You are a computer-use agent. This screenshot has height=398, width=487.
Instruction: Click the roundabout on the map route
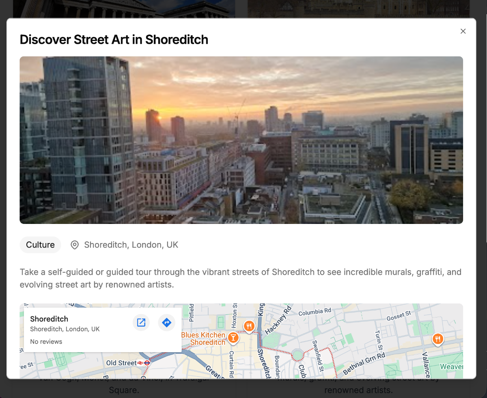pos(298,355)
